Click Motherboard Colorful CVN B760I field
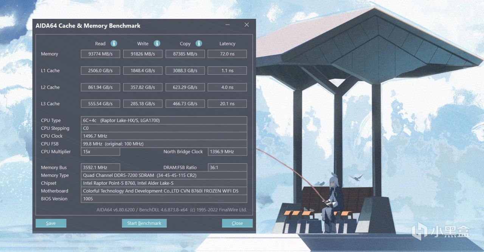 click(164, 191)
